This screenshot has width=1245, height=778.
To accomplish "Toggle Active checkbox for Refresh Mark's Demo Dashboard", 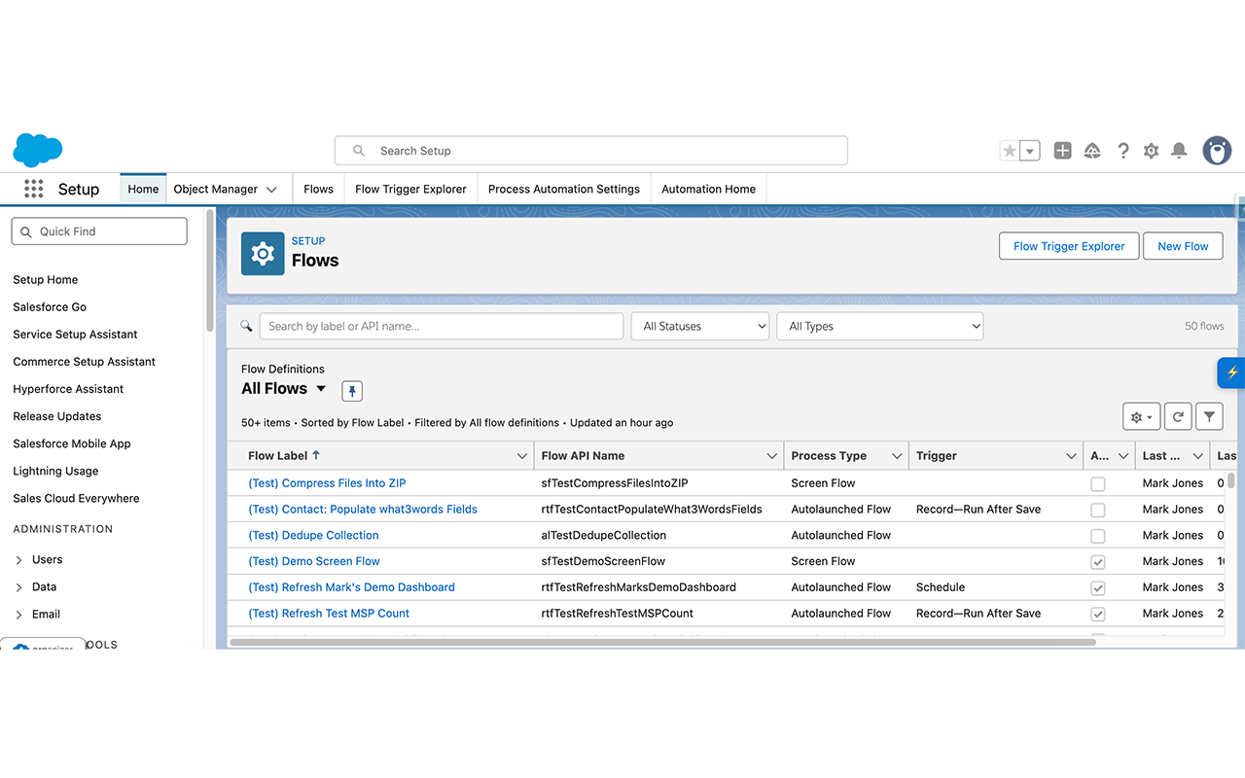I will point(1098,588).
